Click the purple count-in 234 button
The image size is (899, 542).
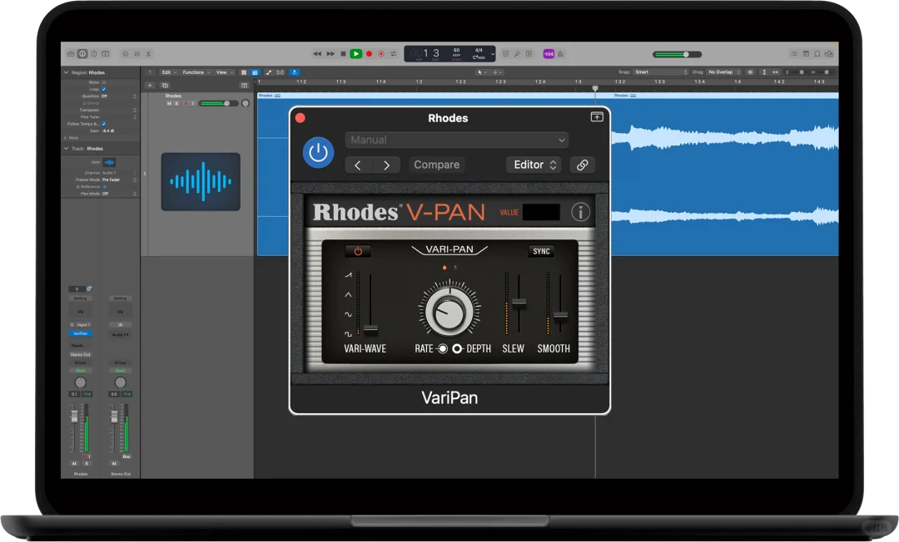click(x=549, y=54)
